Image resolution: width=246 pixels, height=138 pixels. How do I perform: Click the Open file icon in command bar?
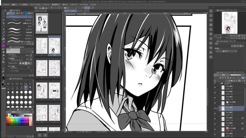[x=43, y=8]
